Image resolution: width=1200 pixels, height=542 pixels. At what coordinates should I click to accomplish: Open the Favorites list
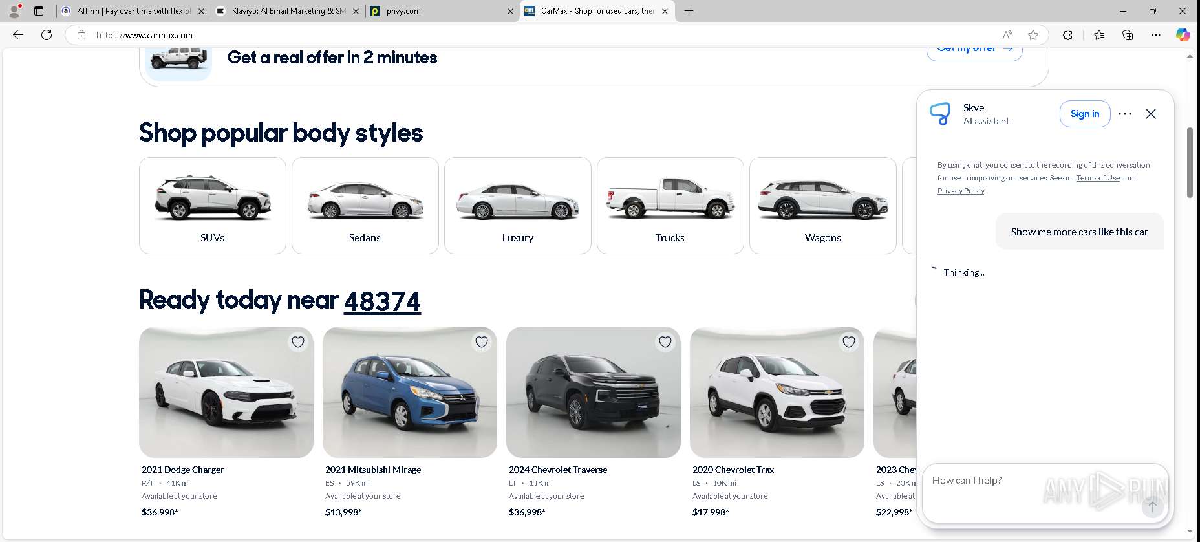(1099, 35)
